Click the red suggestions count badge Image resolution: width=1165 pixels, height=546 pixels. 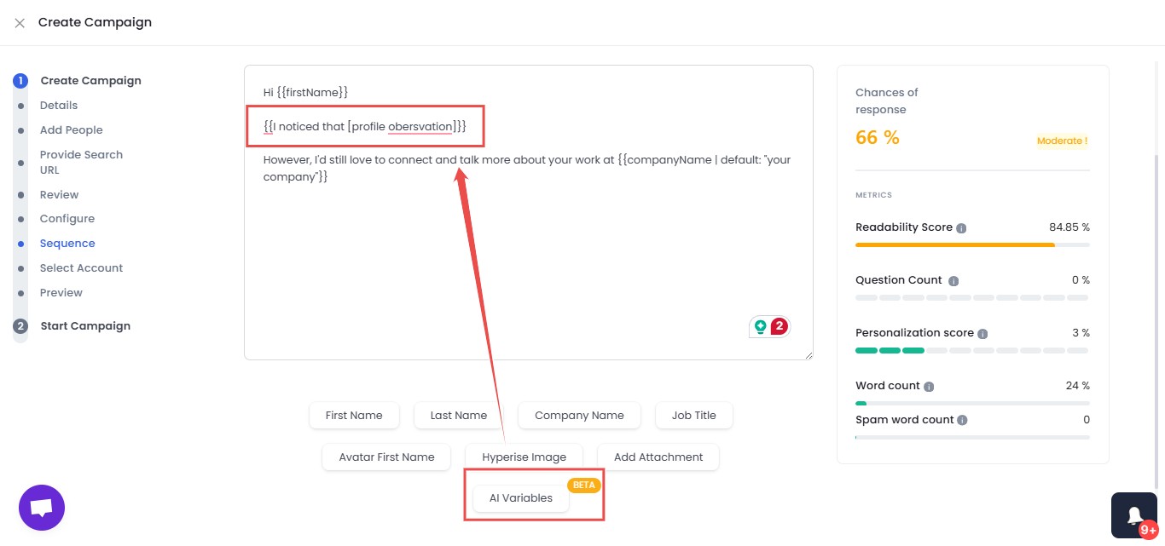coord(779,325)
